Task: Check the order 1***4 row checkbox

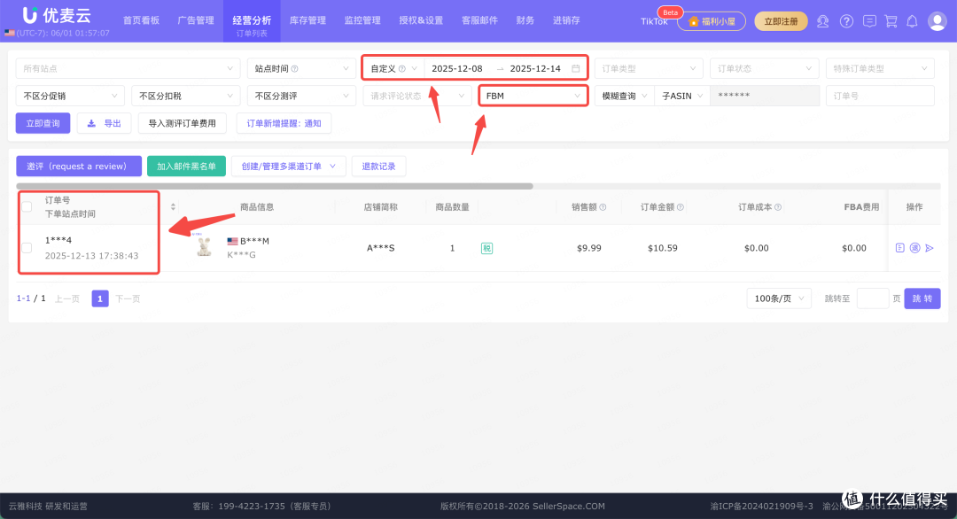Action: [x=27, y=248]
